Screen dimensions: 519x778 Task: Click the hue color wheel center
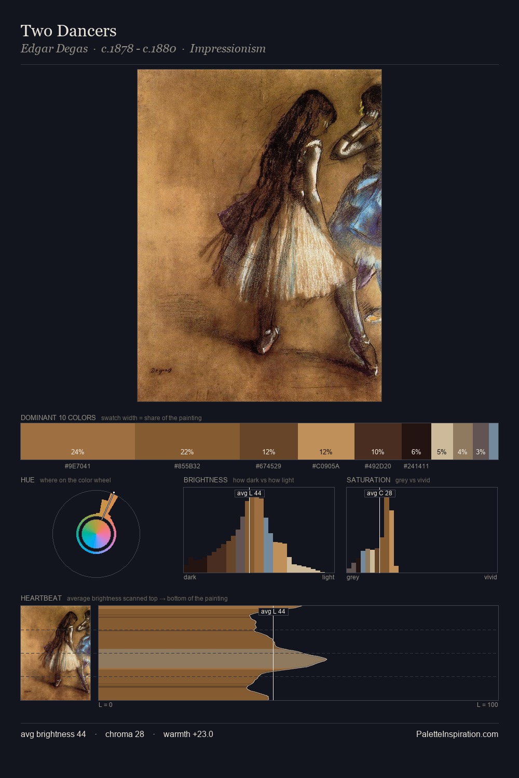coord(96,534)
